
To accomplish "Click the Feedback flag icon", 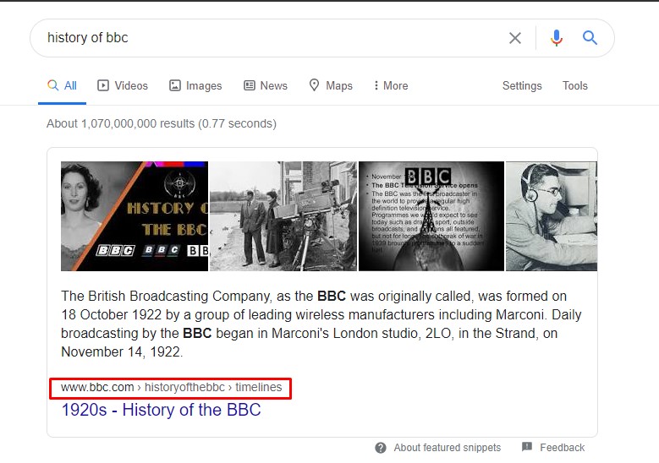I will 527,447.
